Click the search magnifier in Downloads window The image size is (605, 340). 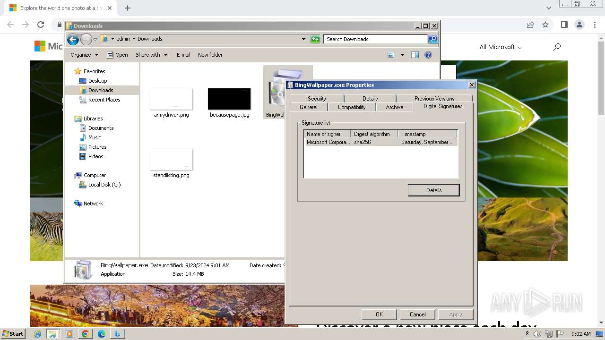(x=432, y=39)
